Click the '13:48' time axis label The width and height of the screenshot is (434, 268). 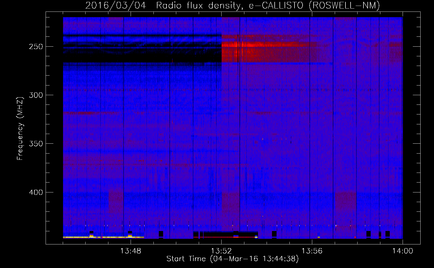pos(131,251)
